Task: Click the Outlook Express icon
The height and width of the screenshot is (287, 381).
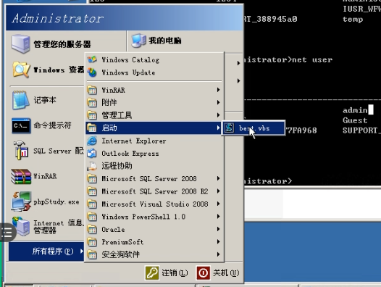Action: [92, 154]
